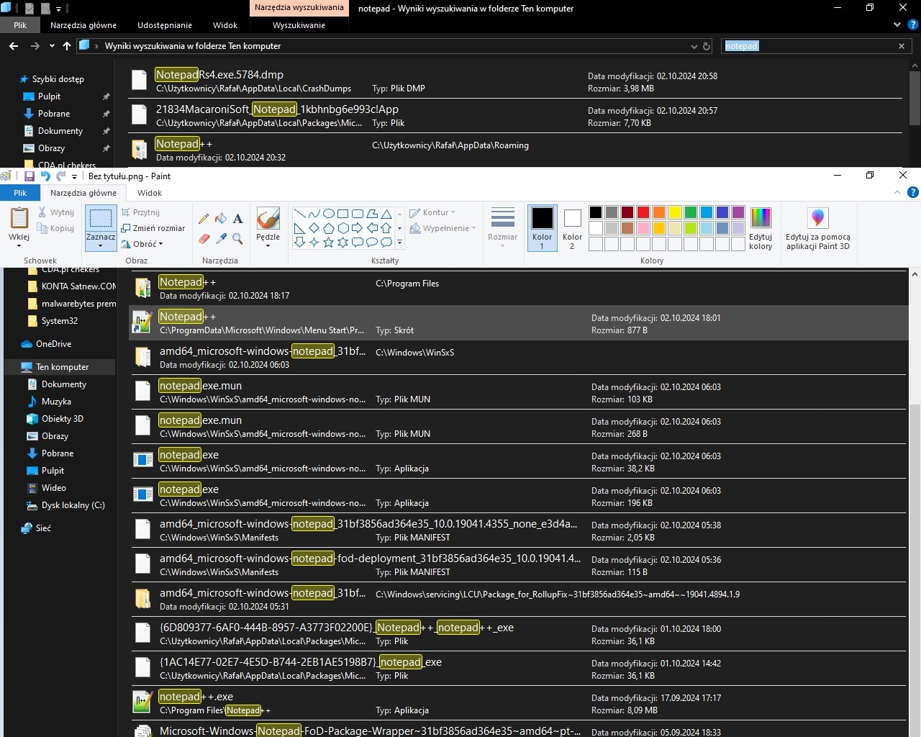
Task: Click the Explorer back arrow
Action: 14,46
